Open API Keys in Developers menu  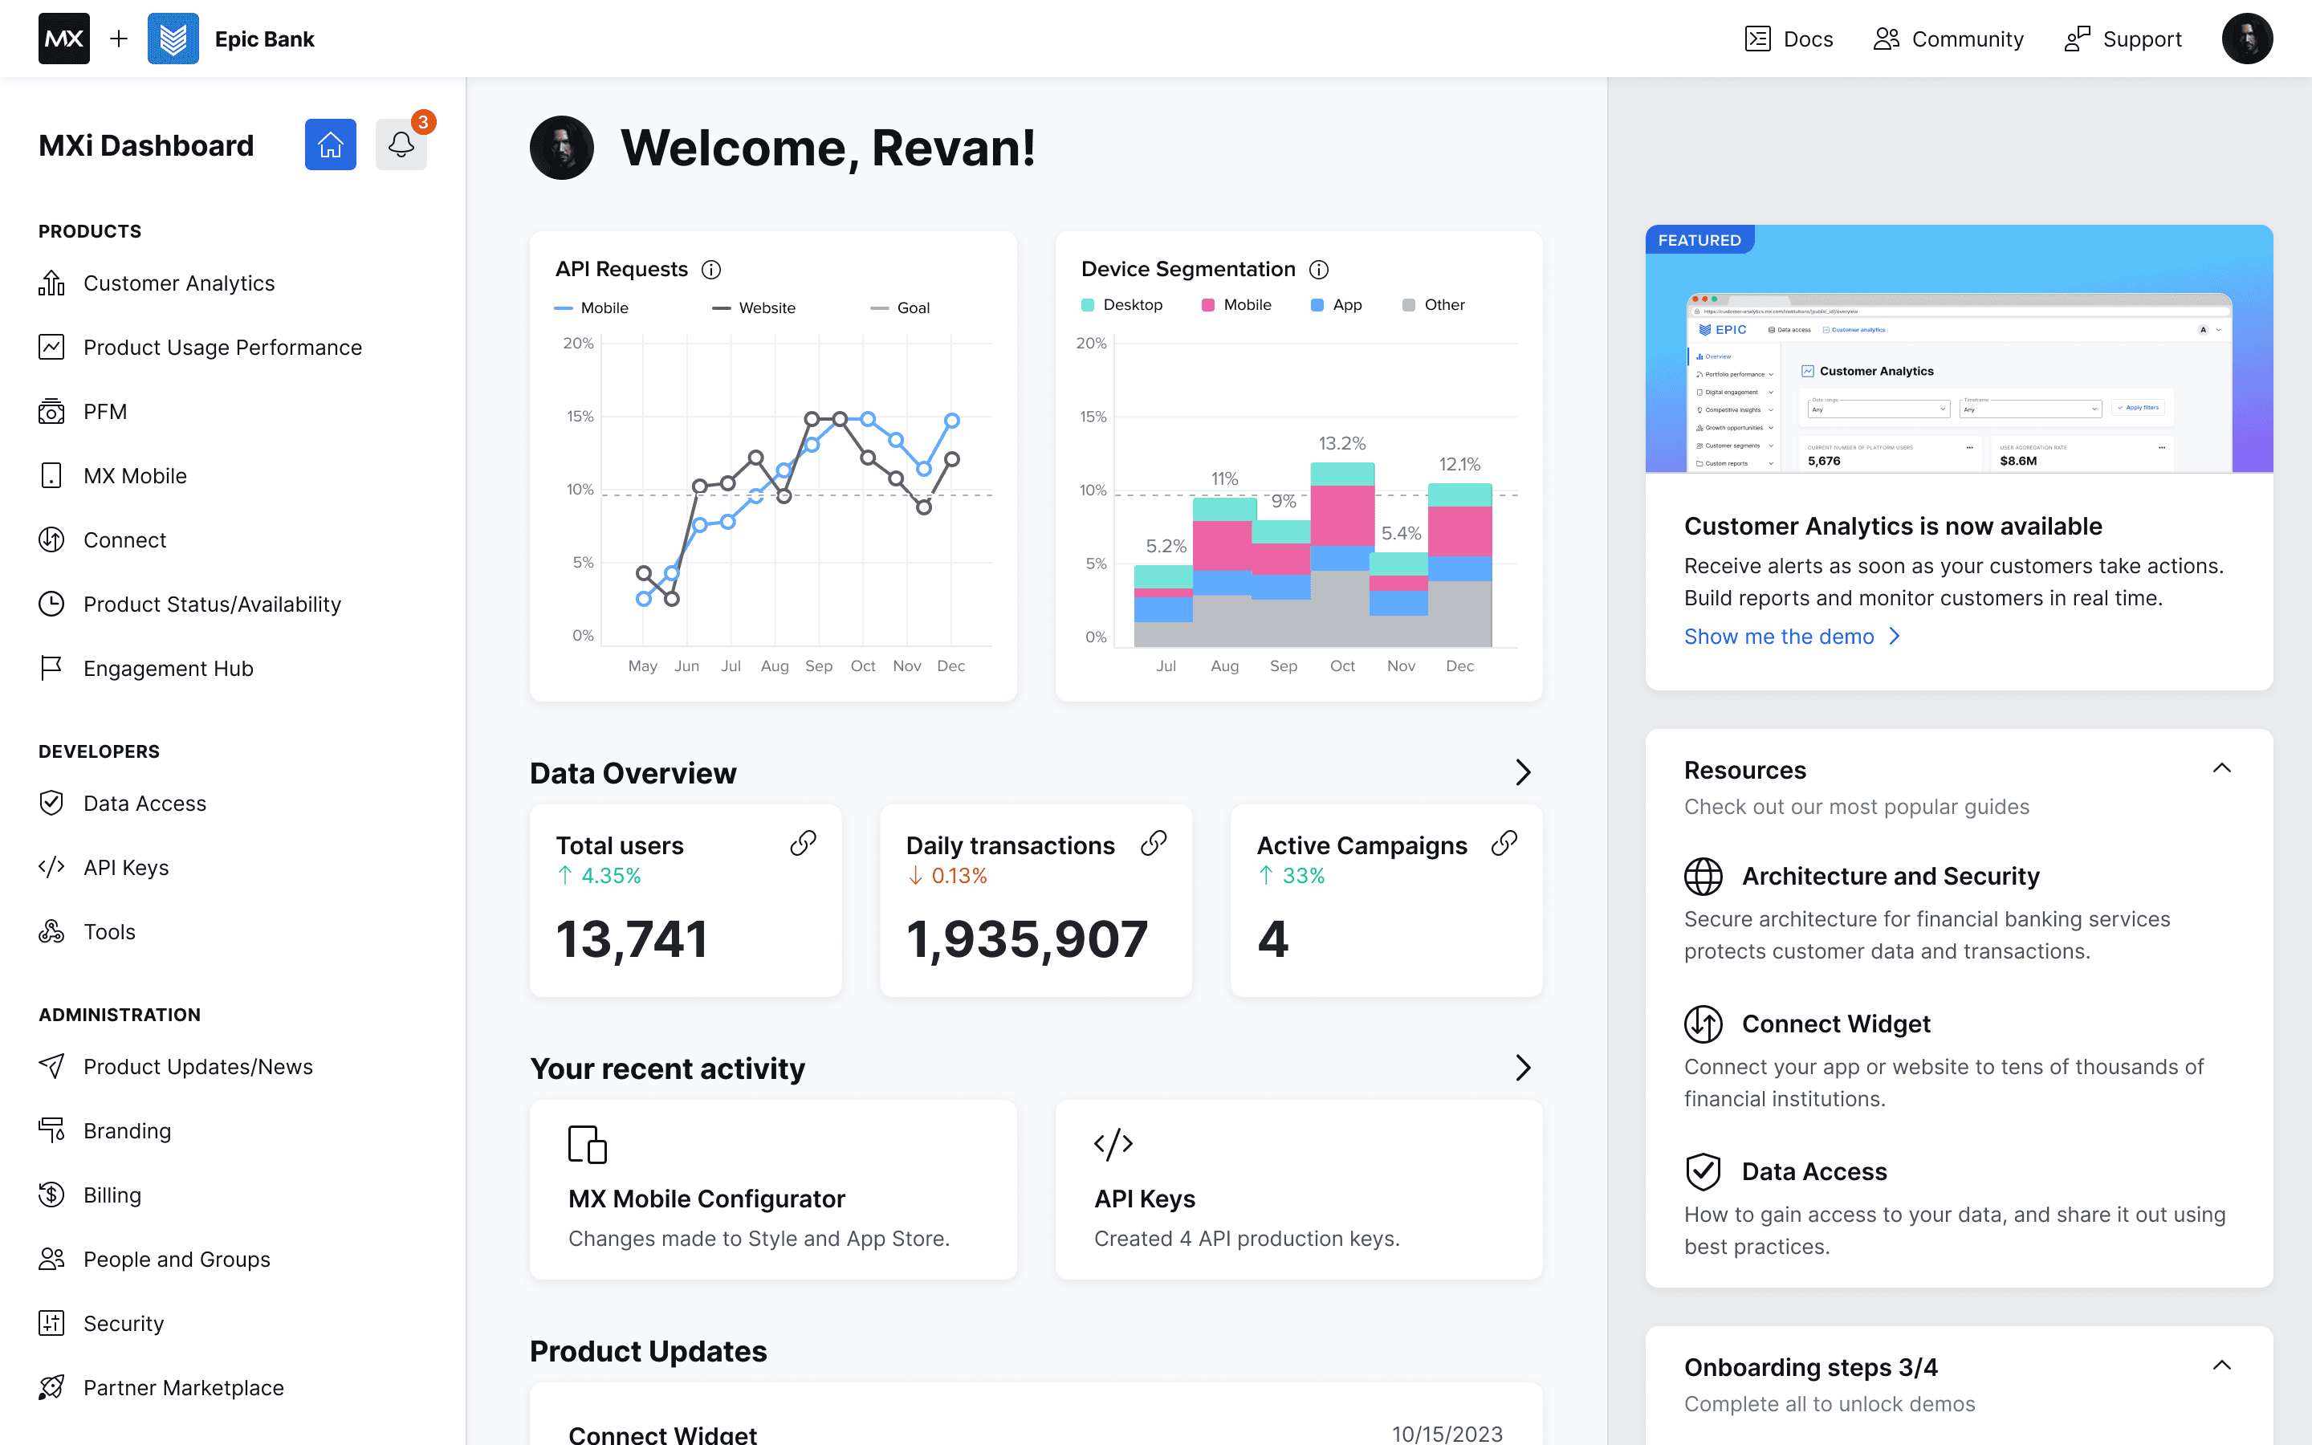click(x=125, y=868)
